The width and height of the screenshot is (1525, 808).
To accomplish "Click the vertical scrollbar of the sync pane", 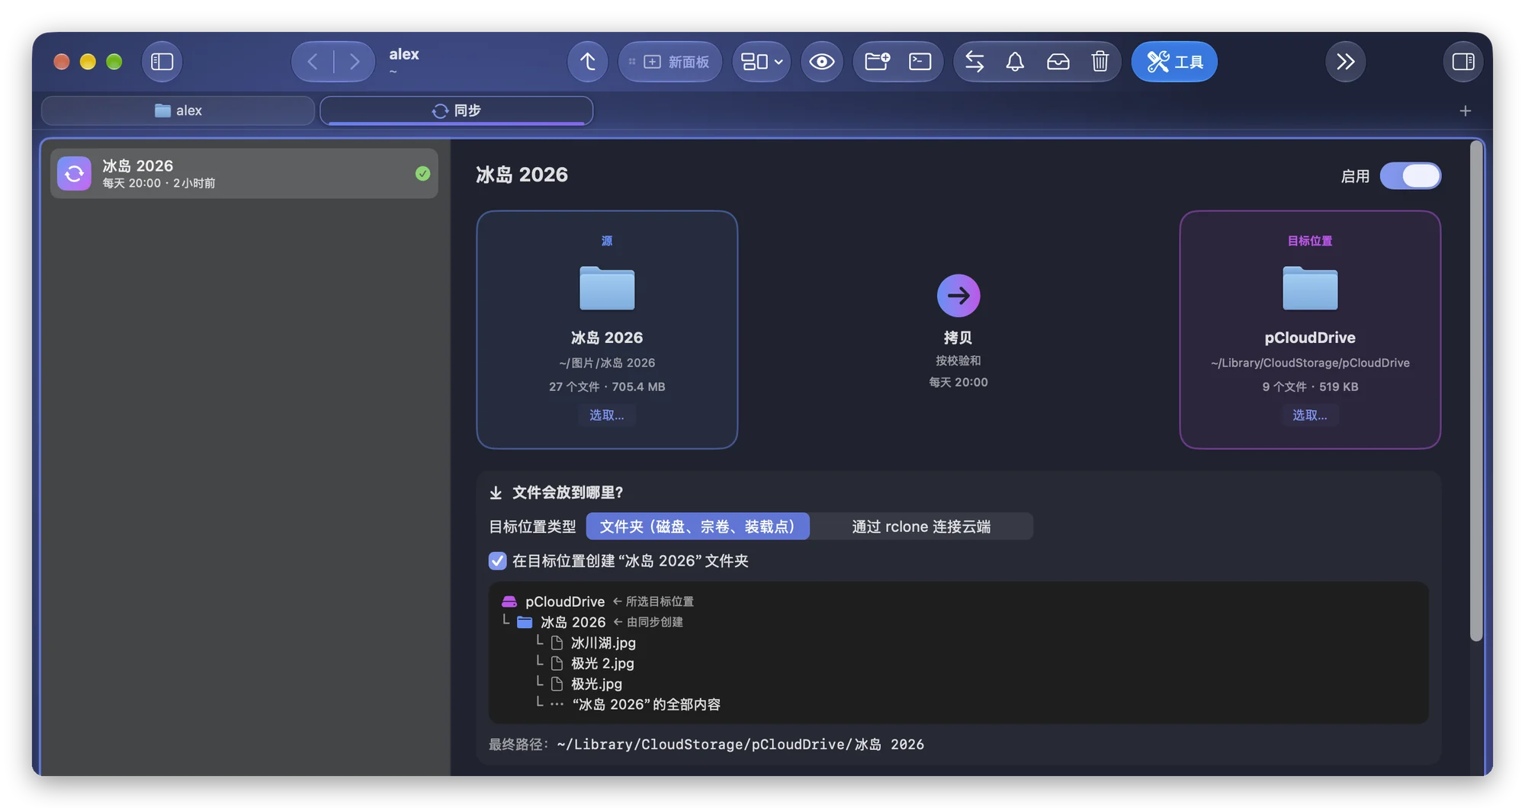I will pos(1476,392).
